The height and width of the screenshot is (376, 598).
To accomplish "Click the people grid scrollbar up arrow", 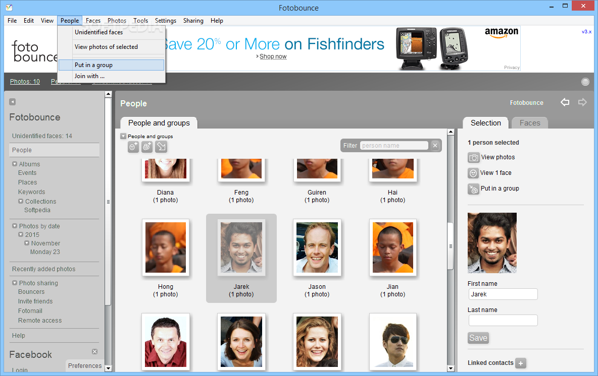I will (451, 132).
